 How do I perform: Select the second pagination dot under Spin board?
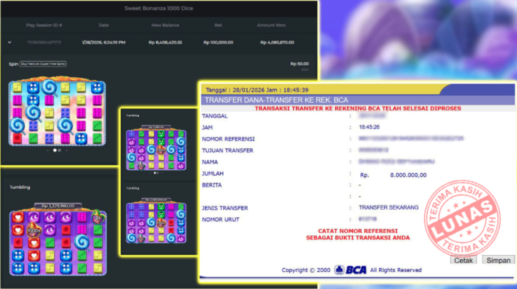point(59,150)
